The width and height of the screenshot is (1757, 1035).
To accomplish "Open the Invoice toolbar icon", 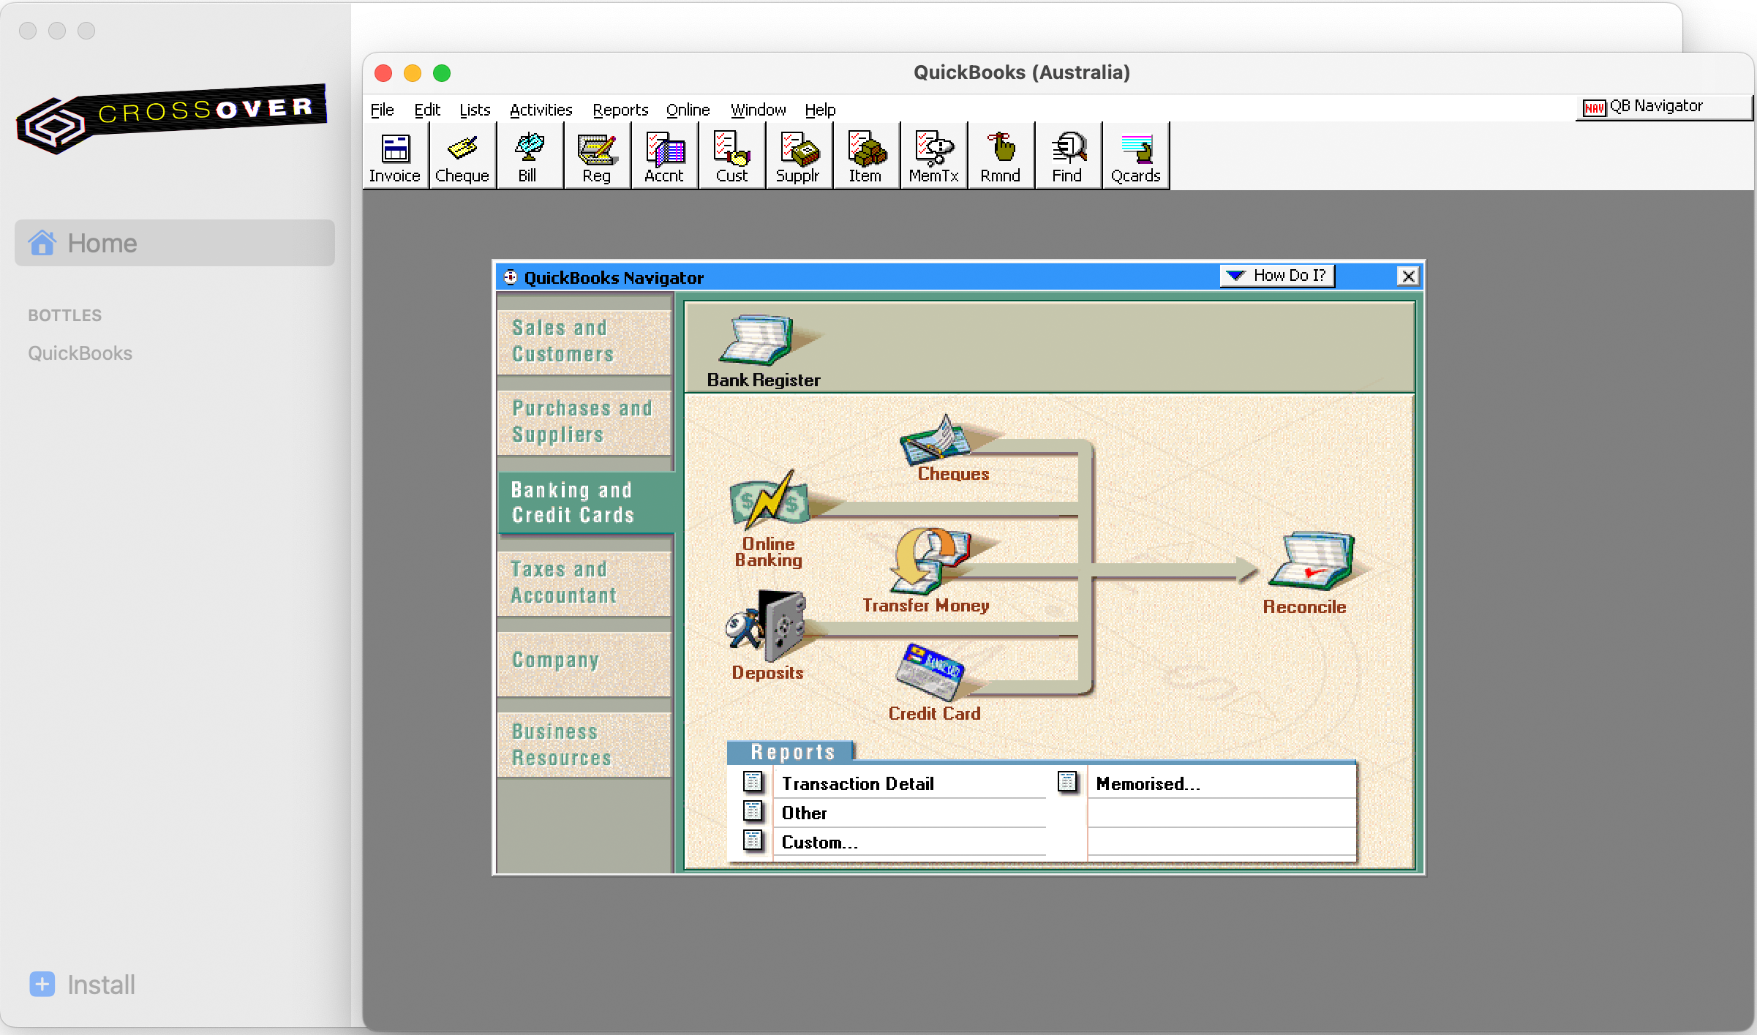I will (394, 155).
